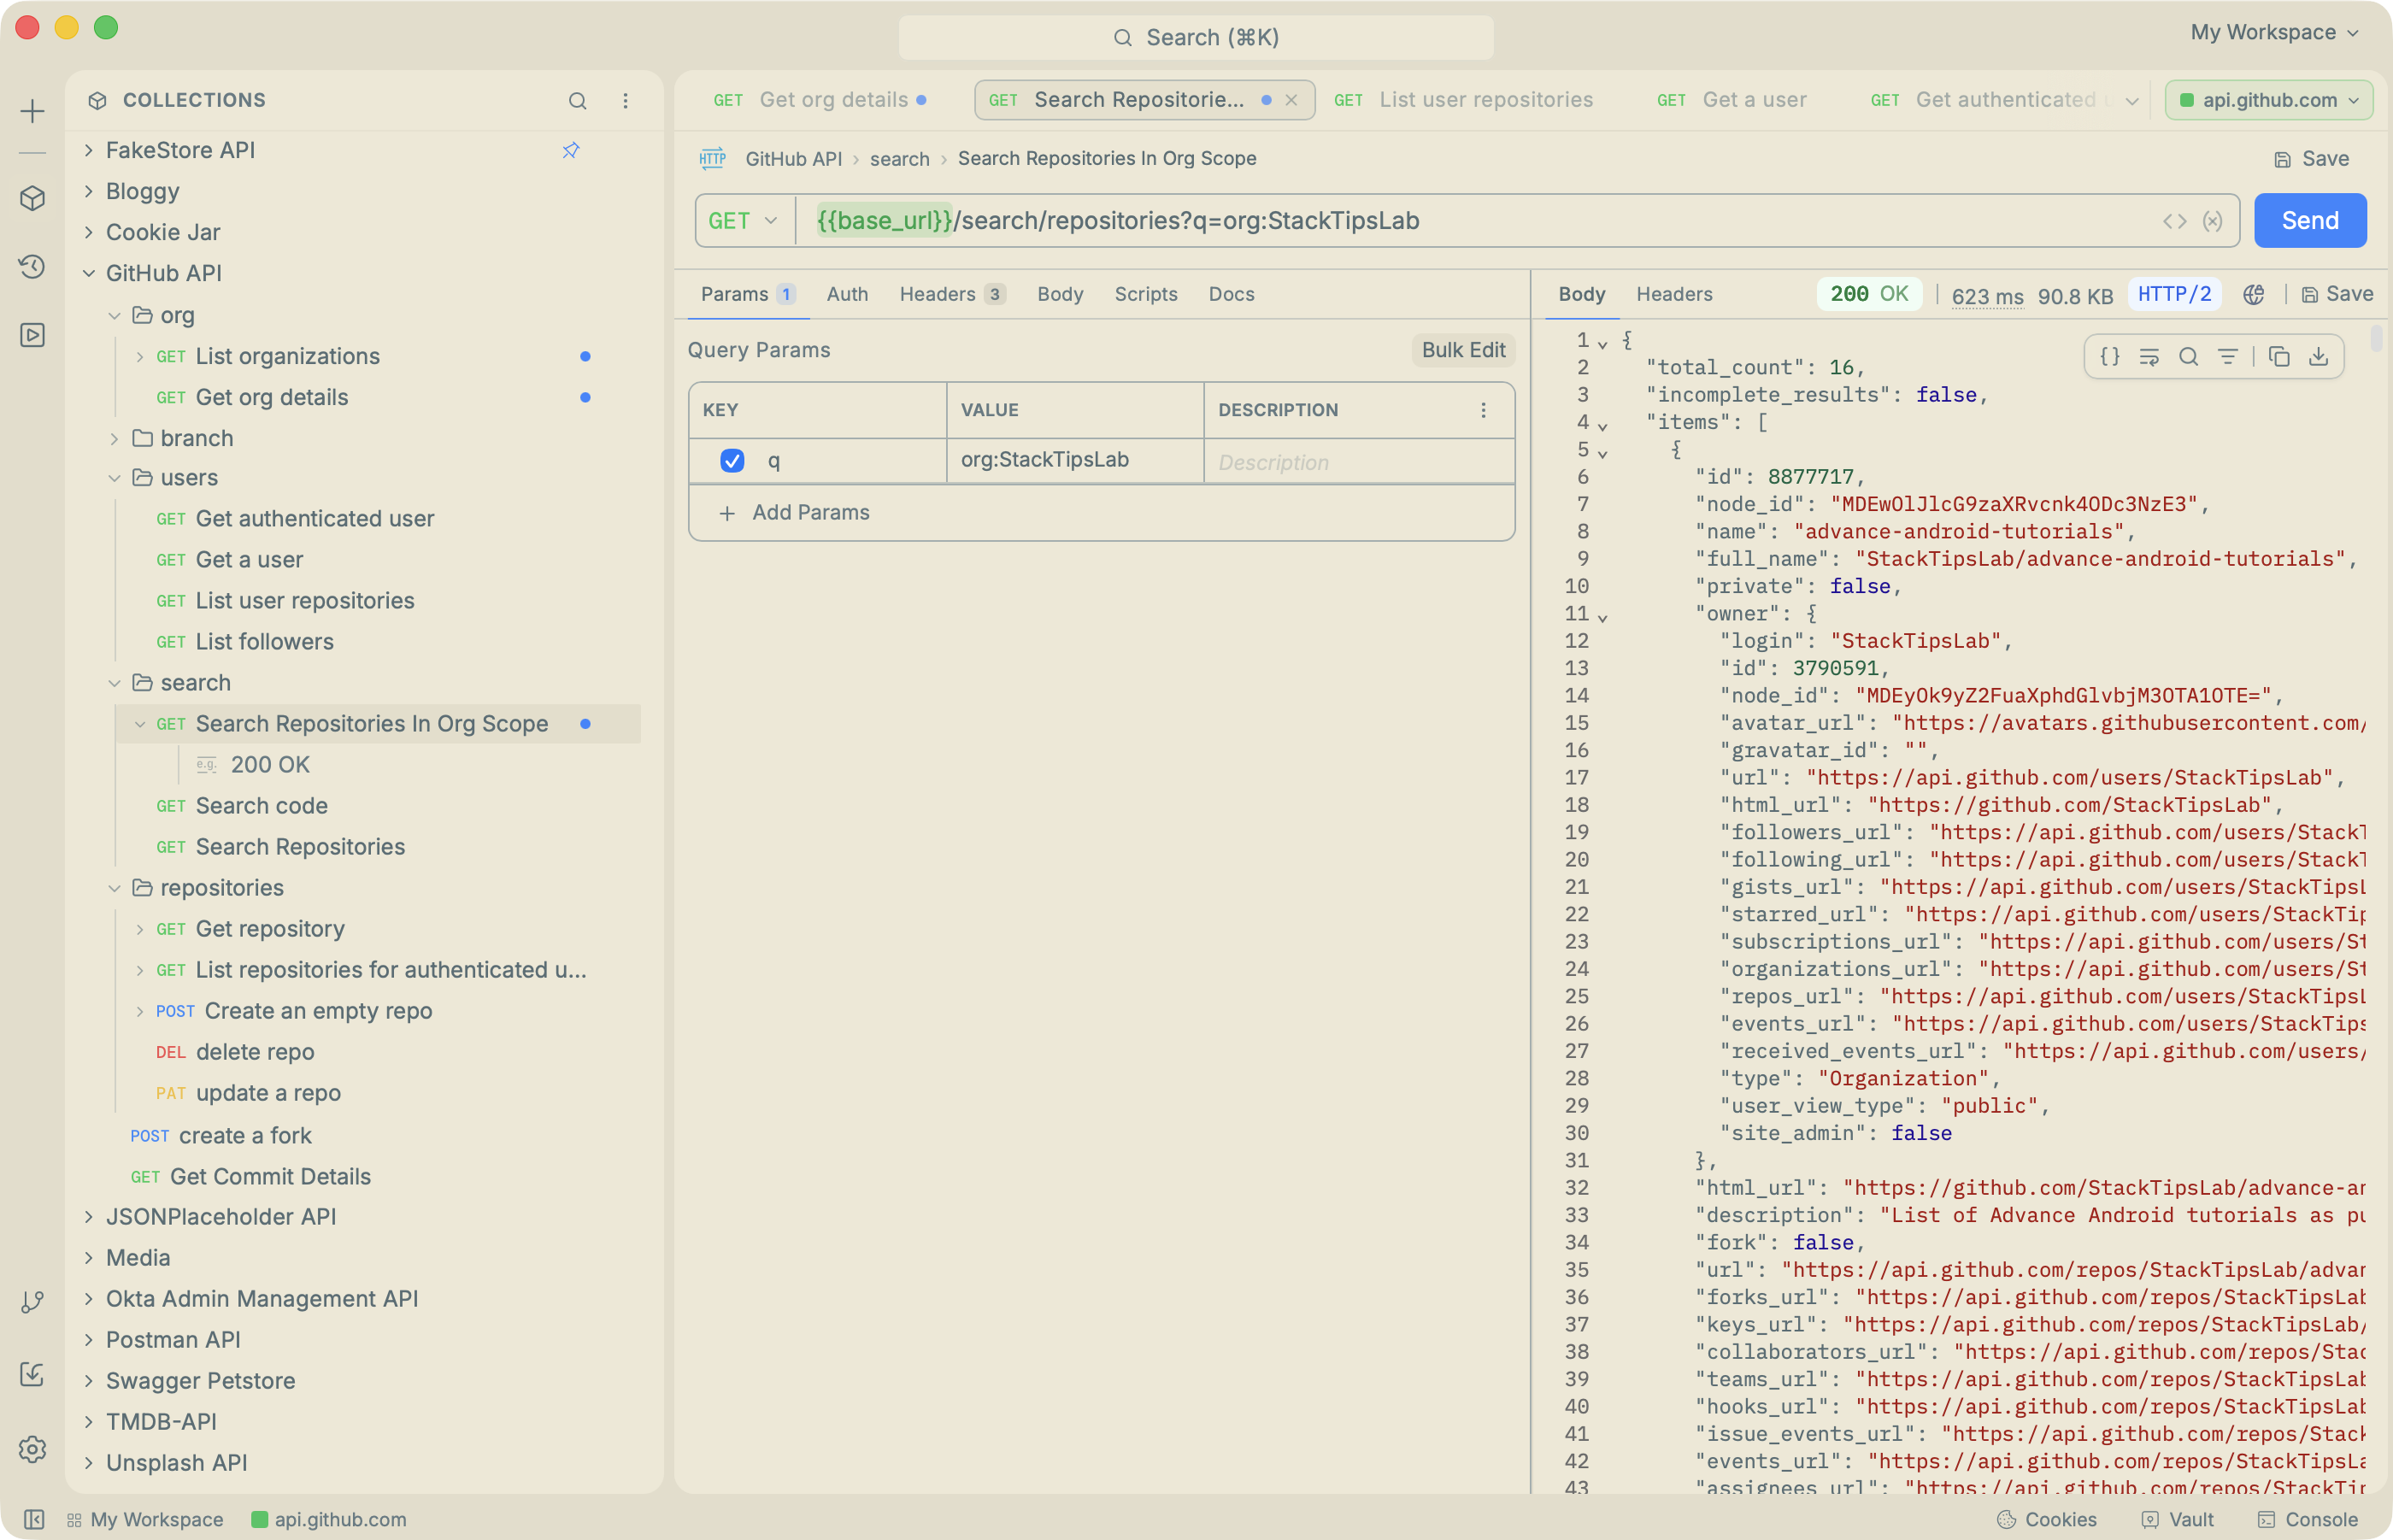Select the Search code request
Viewport: 2393px width, 1540px height.
click(x=261, y=806)
